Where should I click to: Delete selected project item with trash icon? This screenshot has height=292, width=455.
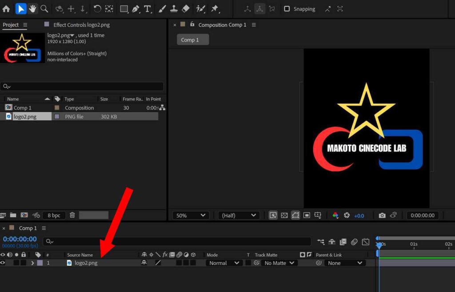(72, 215)
